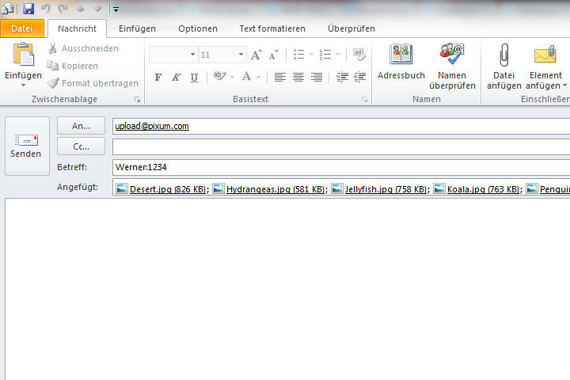This screenshot has width=570, height=380.
Task: Go to next item with down arrow
Action: (x=98, y=9)
